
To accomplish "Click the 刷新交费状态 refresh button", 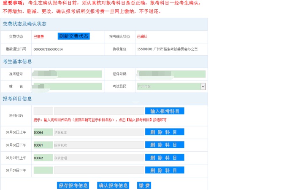I will [x=73, y=36].
